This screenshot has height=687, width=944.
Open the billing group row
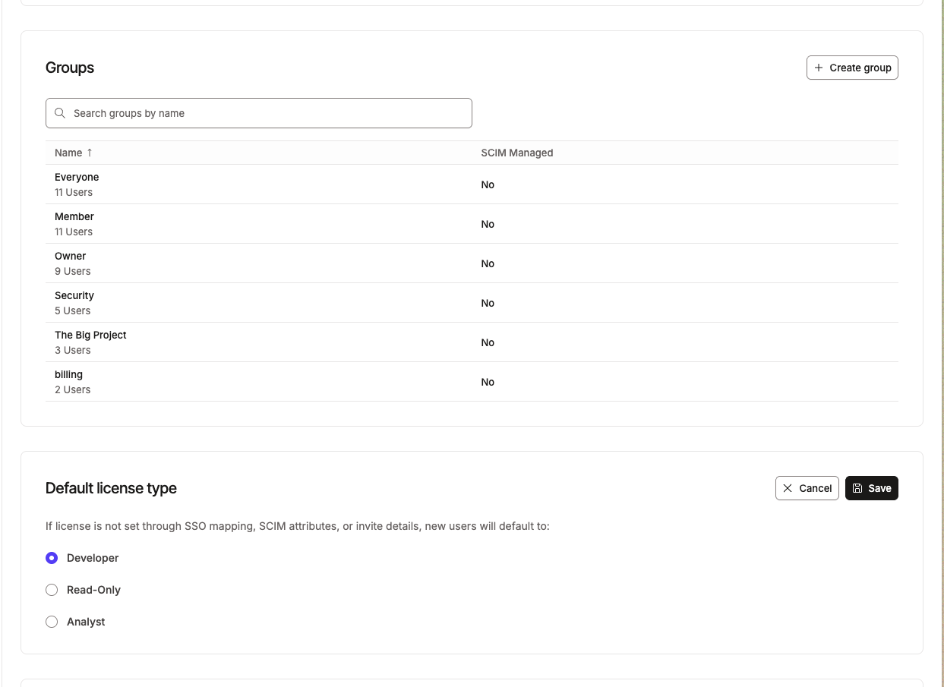472,382
